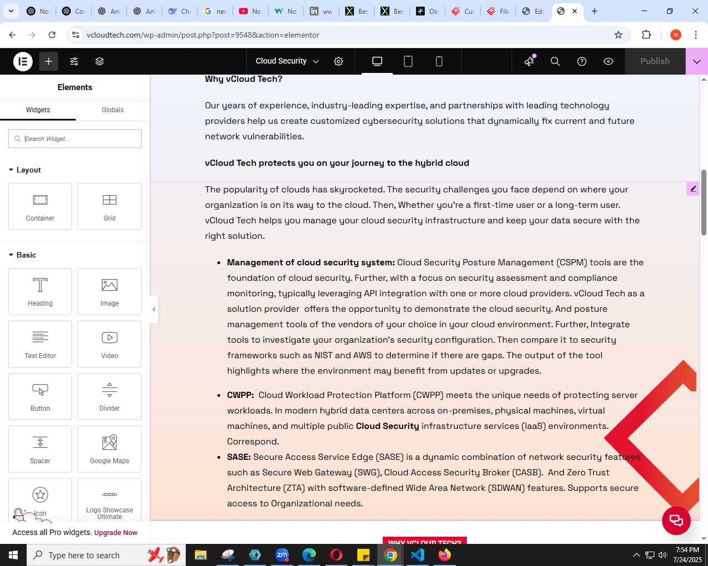708x566 pixels.
Task: Open the browser Extensions puzzle icon
Action: coord(646,35)
